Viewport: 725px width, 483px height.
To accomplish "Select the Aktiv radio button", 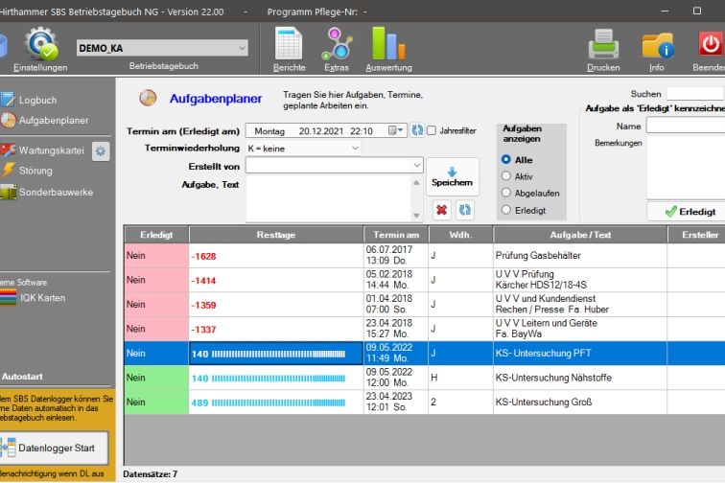I will click(506, 176).
